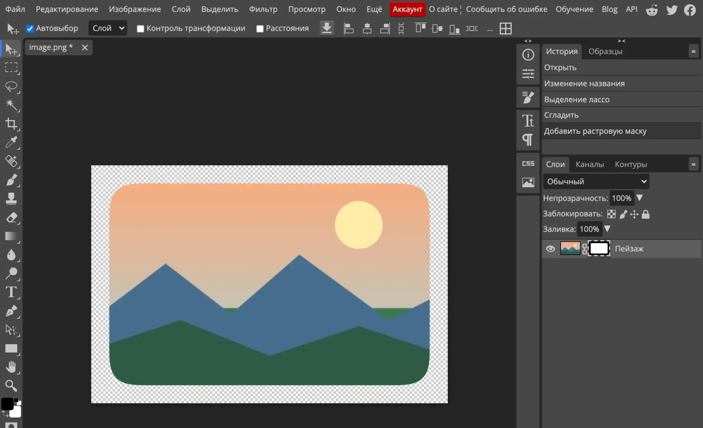The width and height of the screenshot is (703, 428).
Task: Click the white background color swatch
Action: coord(16,413)
